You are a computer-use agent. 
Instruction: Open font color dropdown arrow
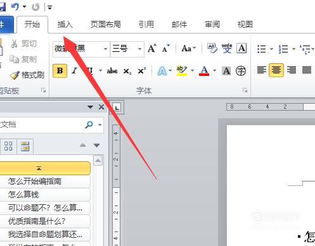click(214, 70)
